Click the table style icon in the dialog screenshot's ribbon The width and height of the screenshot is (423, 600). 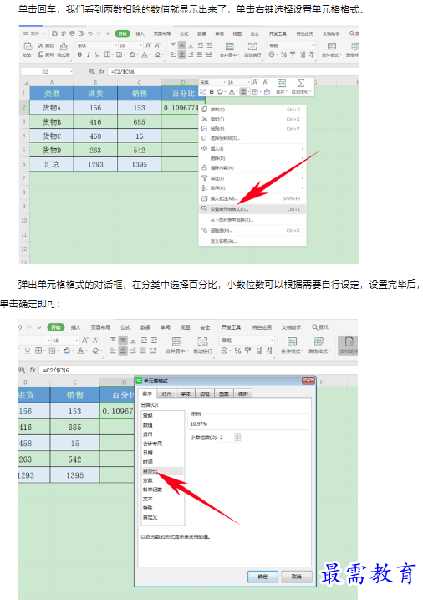pyautogui.click(x=319, y=341)
